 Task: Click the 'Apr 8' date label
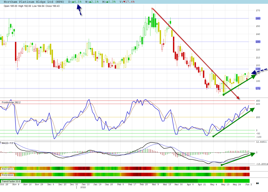click(x=190, y=184)
